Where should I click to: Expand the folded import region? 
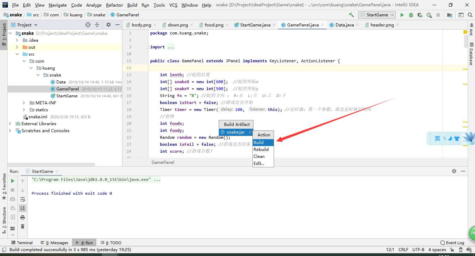[148, 47]
